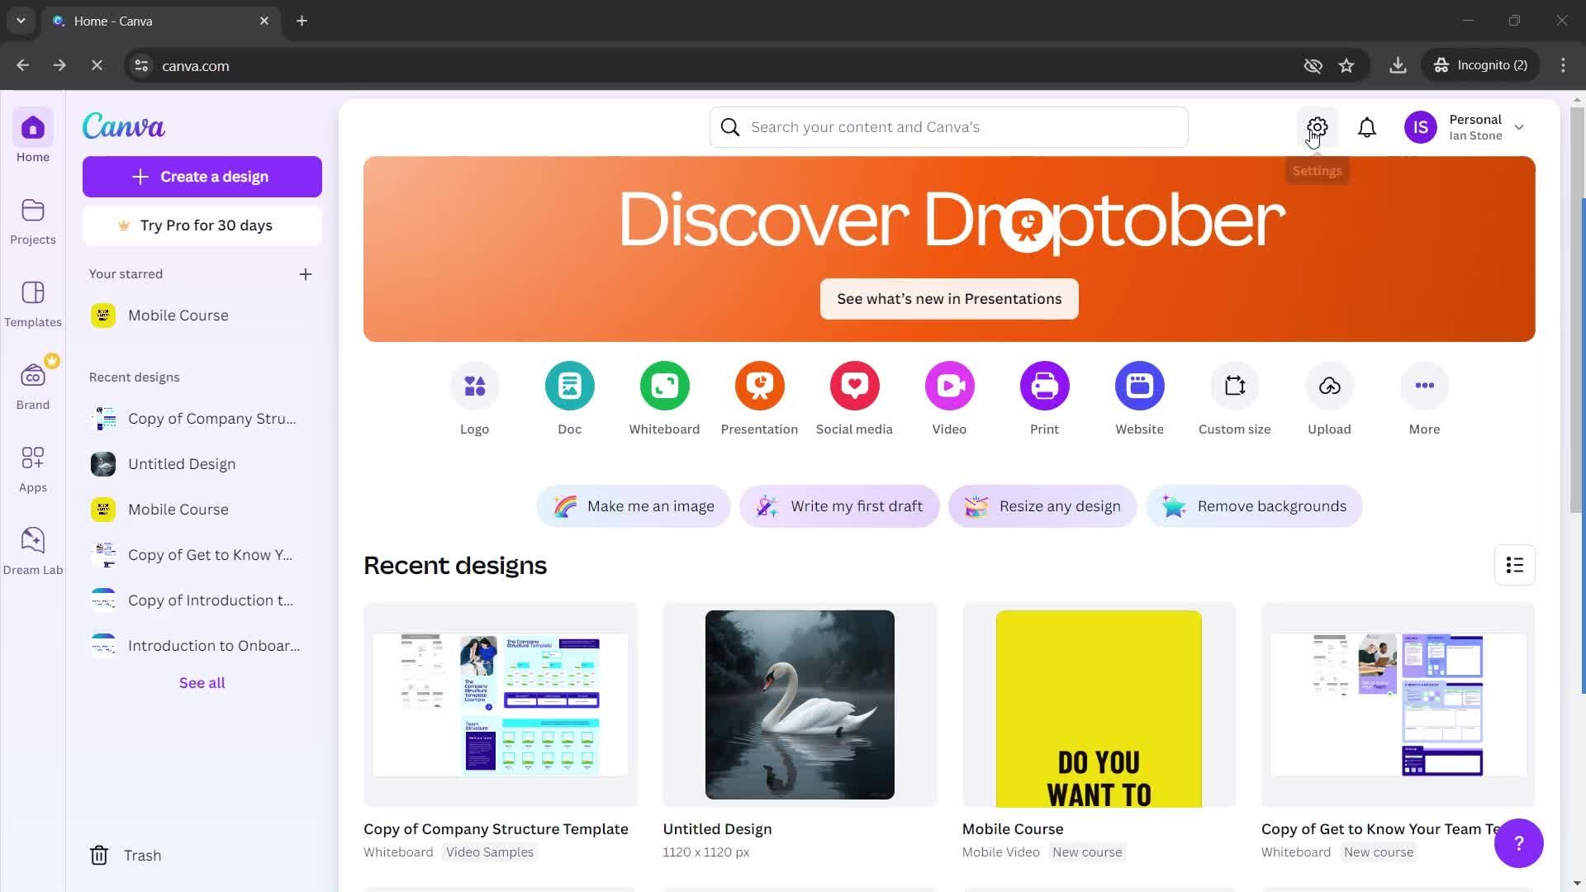Click Create a design button

click(x=202, y=177)
